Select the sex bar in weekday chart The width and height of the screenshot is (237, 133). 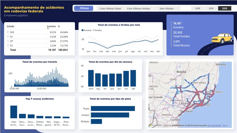[126, 79]
